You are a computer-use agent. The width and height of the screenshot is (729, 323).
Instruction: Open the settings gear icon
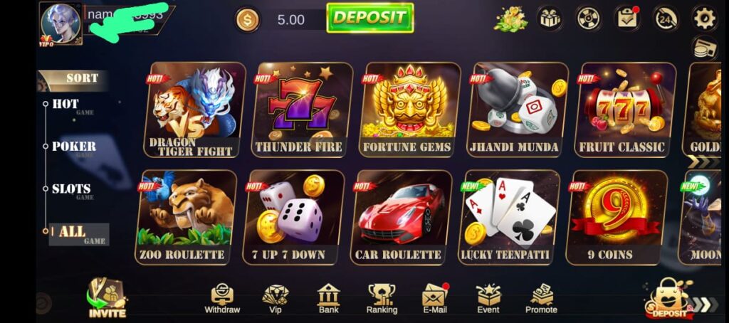pyautogui.click(x=705, y=18)
